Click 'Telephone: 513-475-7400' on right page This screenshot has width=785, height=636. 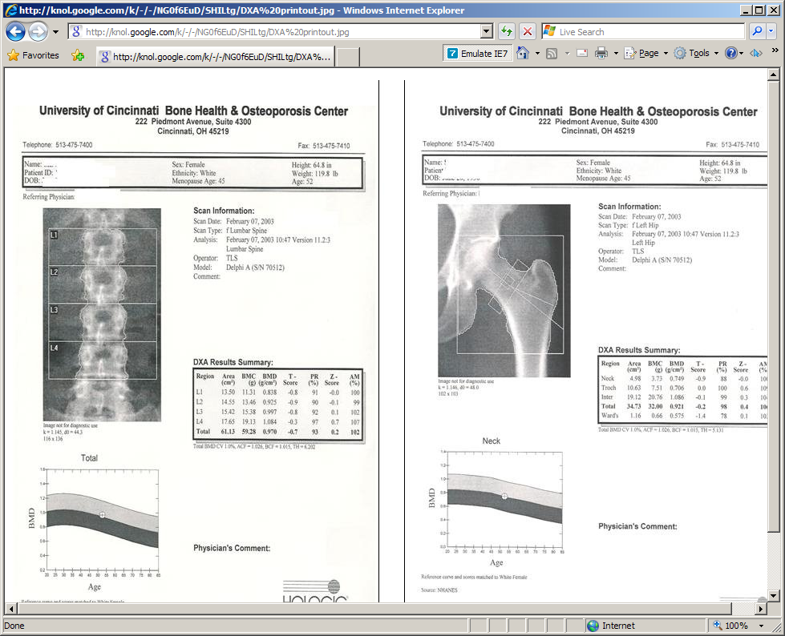[x=458, y=143]
